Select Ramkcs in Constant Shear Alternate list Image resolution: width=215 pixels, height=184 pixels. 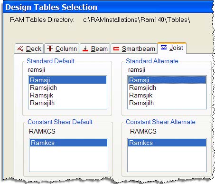pyautogui.click(x=167, y=143)
